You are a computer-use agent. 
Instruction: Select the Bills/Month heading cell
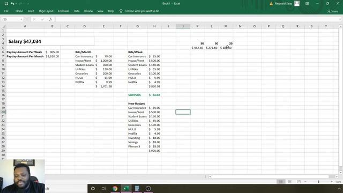coord(84,52)
